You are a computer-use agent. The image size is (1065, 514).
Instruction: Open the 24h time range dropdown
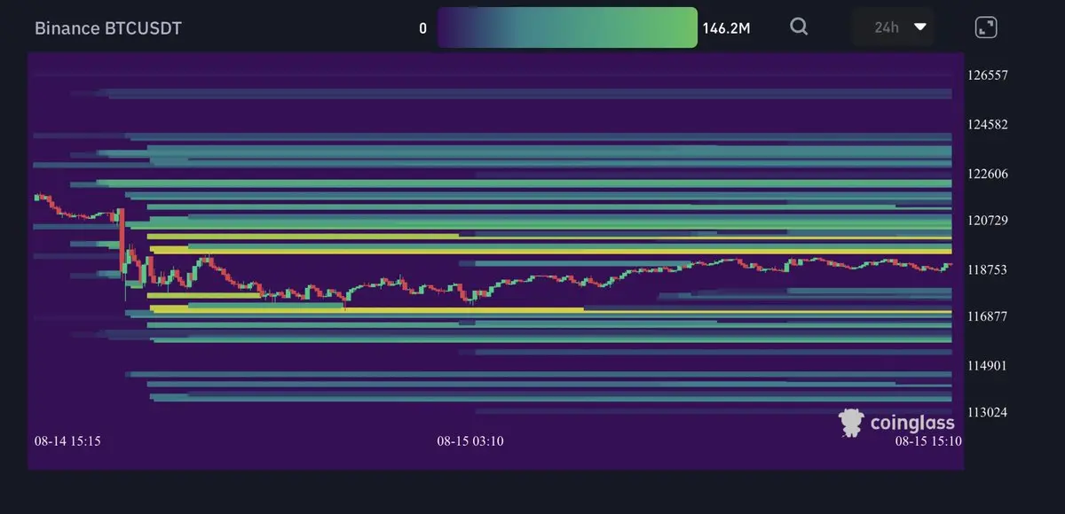click(893, 27)
